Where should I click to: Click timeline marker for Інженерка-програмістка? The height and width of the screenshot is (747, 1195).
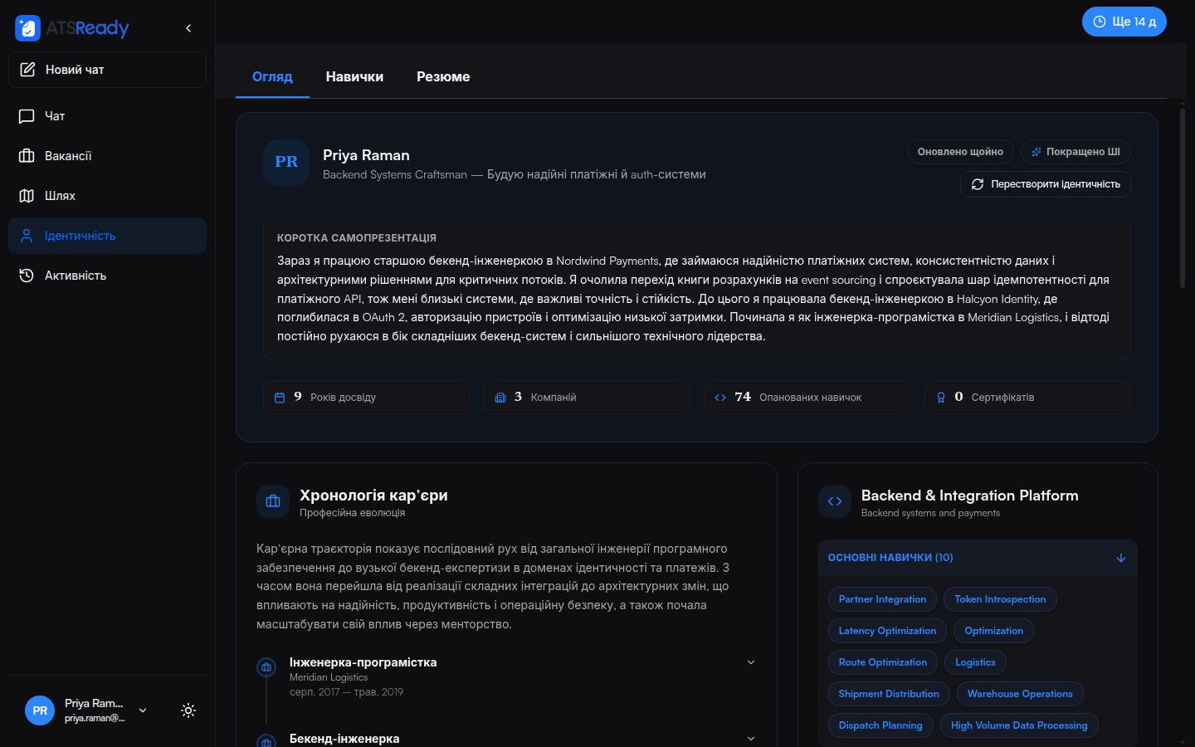coord(266,666)
